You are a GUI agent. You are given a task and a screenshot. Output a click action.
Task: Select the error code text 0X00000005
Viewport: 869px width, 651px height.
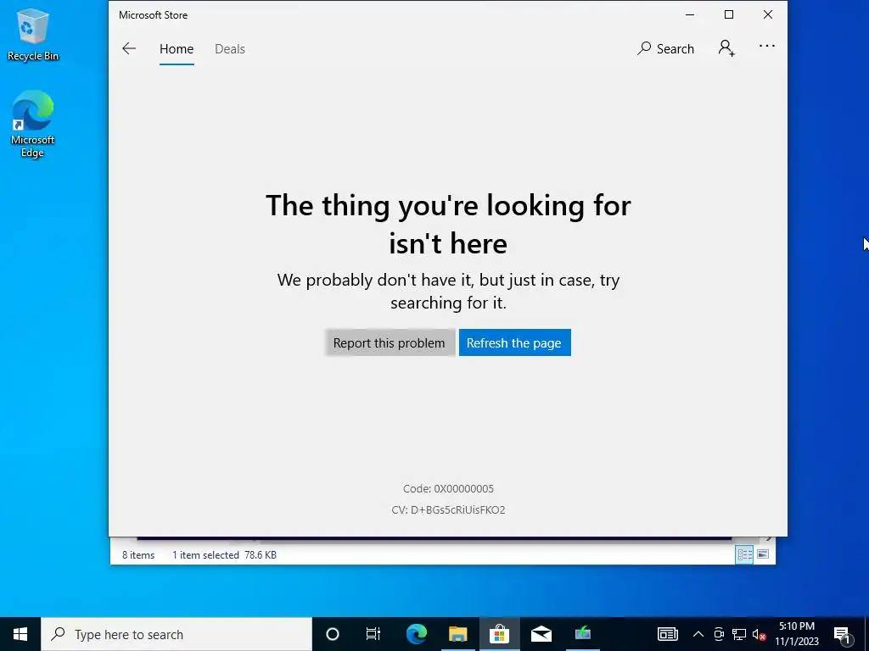click(x=463, y=489)
